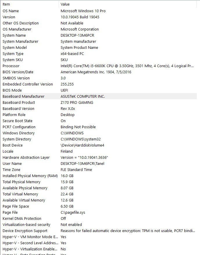Select the Hardware Abstraction Layer row
Viewport: 200px width, 255px height.
pyautogui.click(x=99, y=157)
